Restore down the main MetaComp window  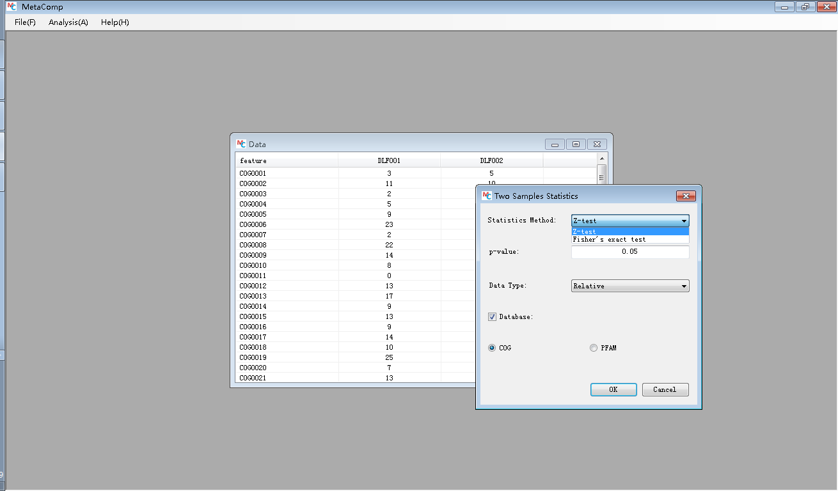click(805, 7)
